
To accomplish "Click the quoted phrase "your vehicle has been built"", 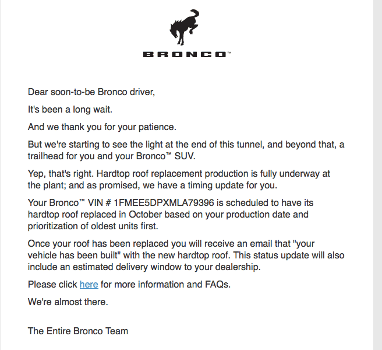I will (171, 250).
